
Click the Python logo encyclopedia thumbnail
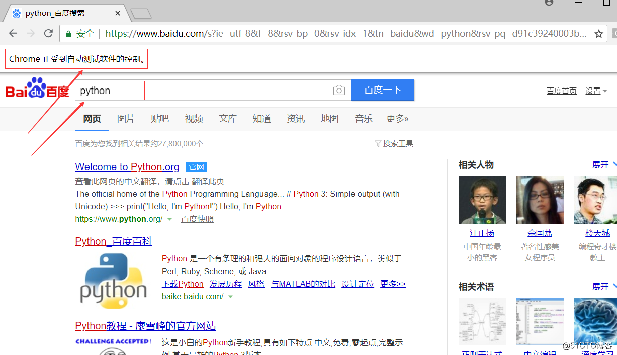[x=114, y=281]
